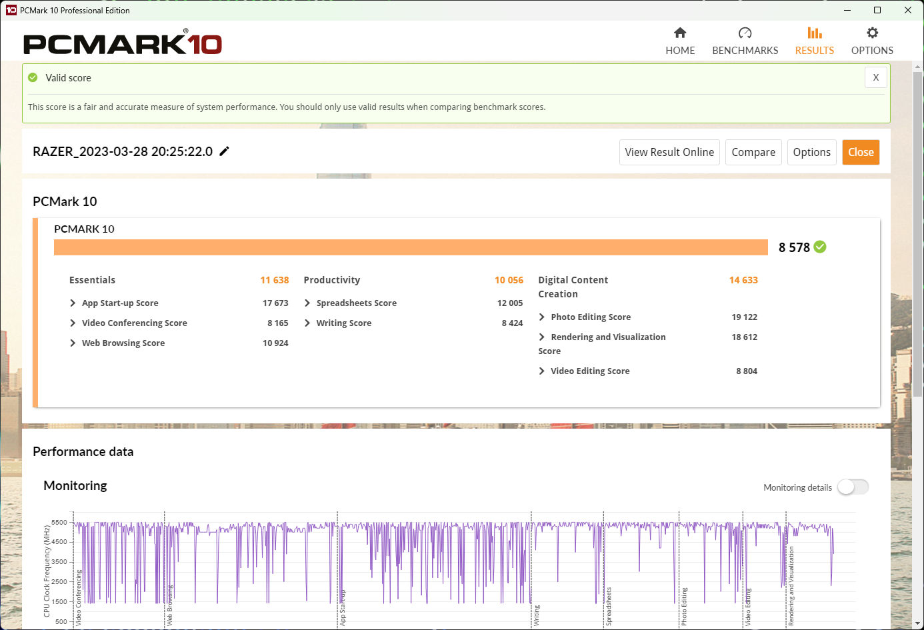
Task: Click the Photo Editing value 19 122
Action: [x=744, y=317]
